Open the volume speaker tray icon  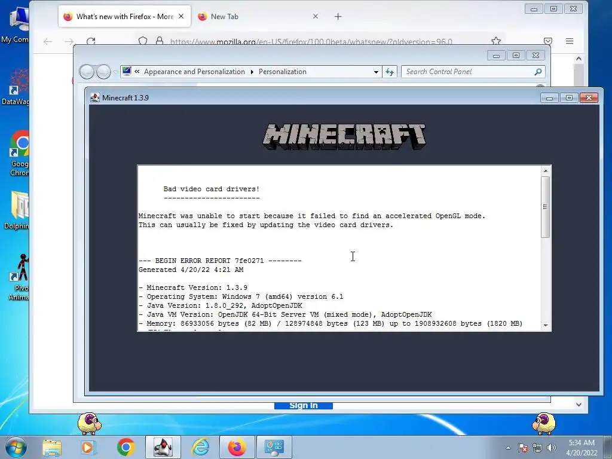tap(551, 448)
